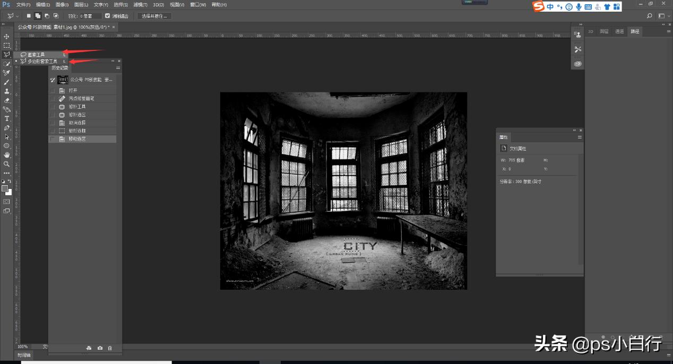Select the Horizontal Type tool
The width and height of the screenshot is (673, 364).
pyautogui.click(x=7, y=118)
